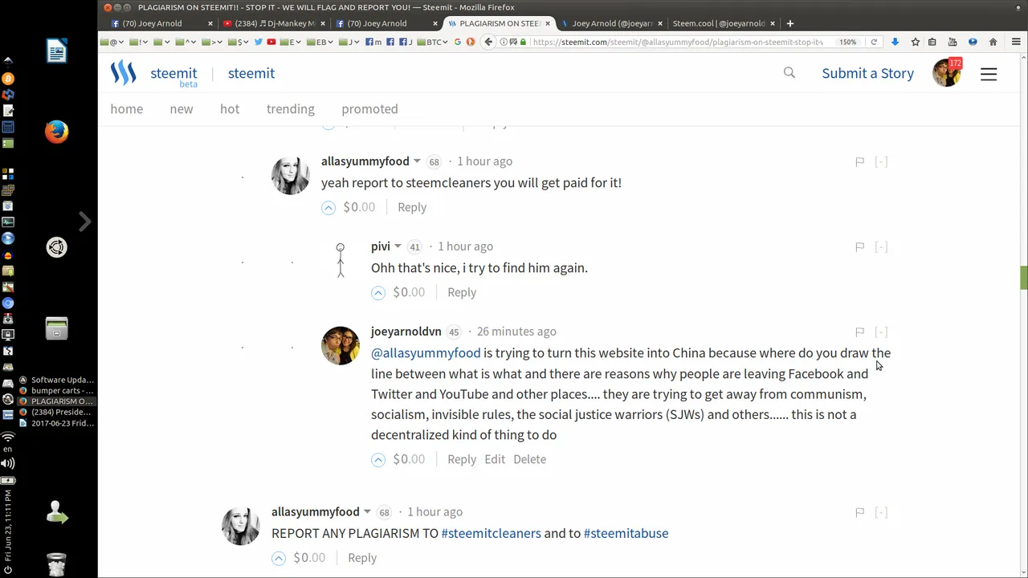Open dropdown beside pivi username
Viewport: 1028px width, 578px height.
click(398, 247)
